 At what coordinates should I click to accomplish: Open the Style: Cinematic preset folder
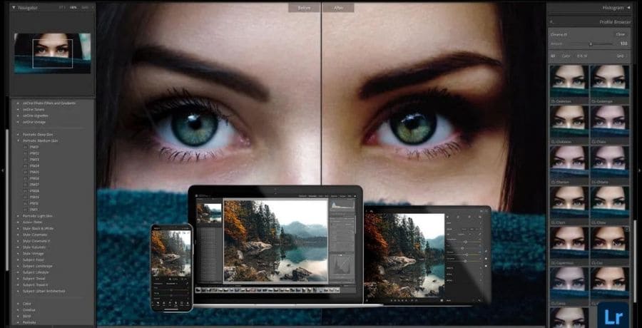coord(35,235)
